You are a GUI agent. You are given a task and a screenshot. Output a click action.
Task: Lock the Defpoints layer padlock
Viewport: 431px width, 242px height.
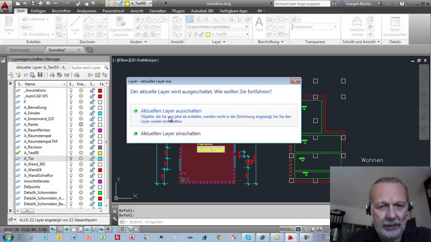click(92, 187)
